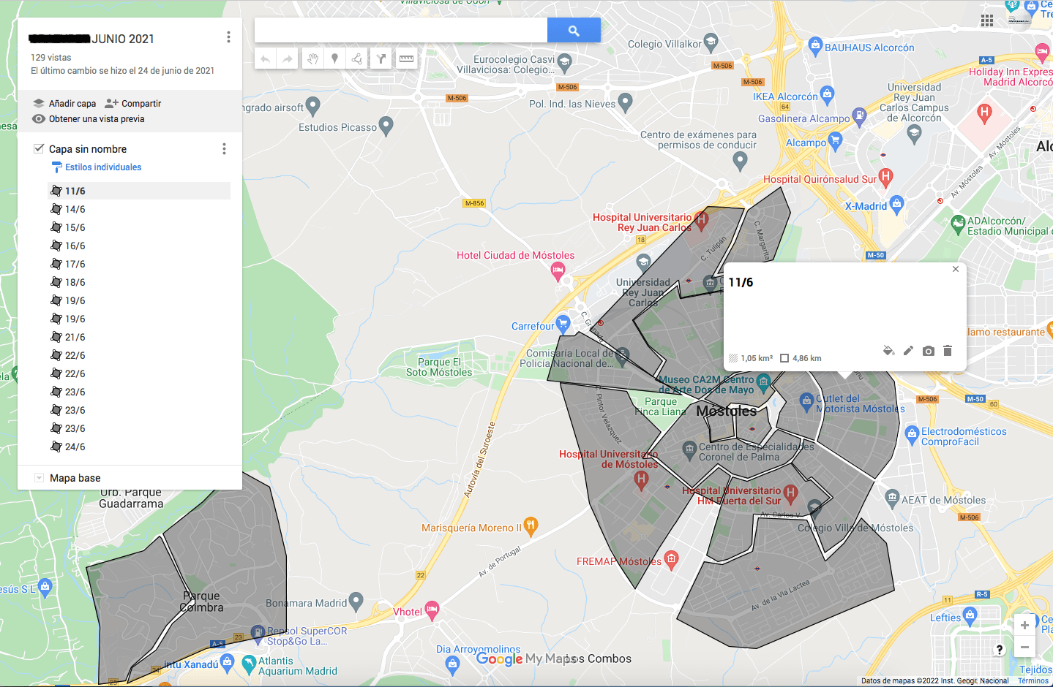Click the Mapa base label
The image size is (1053, 687).
75,478
